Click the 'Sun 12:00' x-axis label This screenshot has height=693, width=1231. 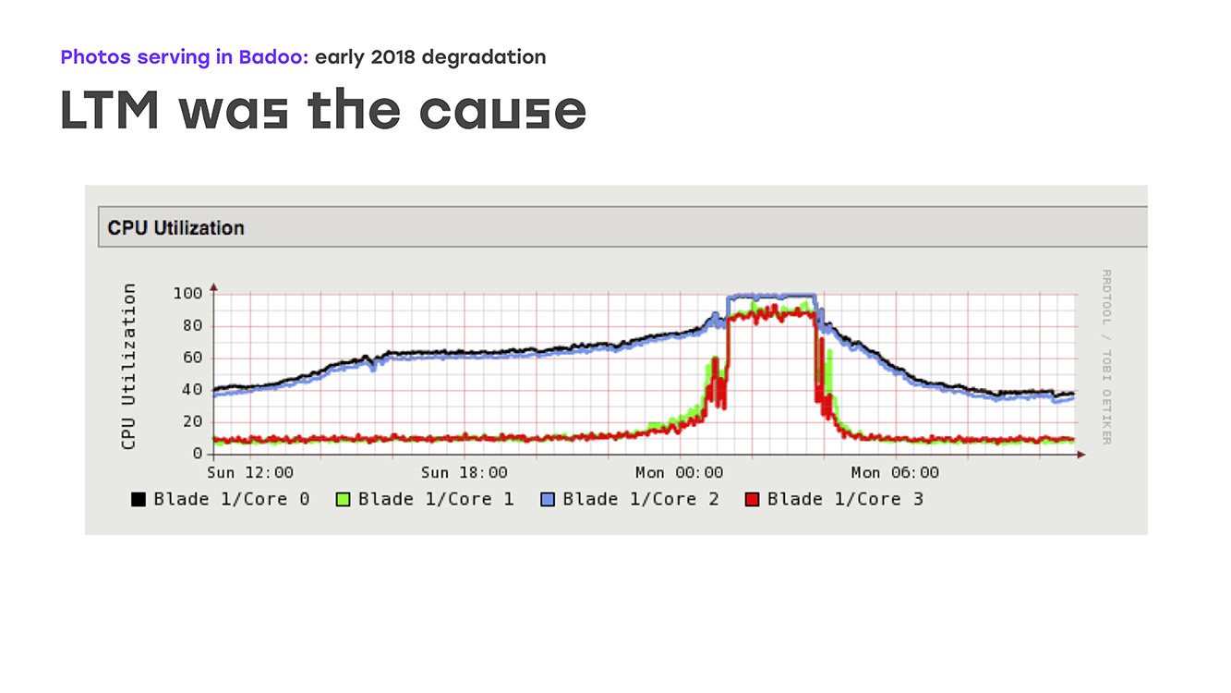(250, 472)
